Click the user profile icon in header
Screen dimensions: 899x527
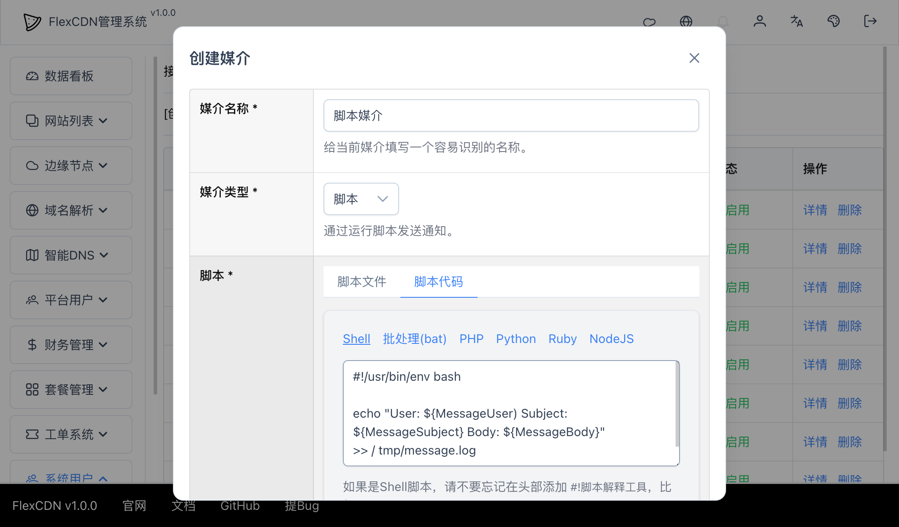pyautogui.click(x=760, y=22)
